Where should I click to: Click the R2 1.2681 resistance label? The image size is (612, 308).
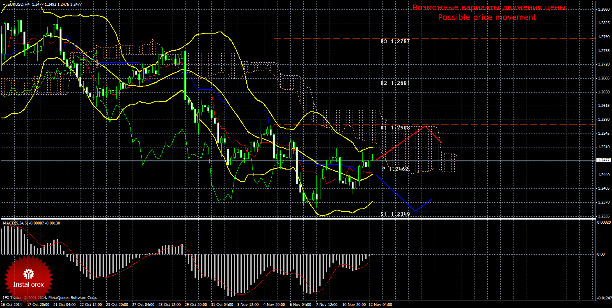tap(395, 83)
